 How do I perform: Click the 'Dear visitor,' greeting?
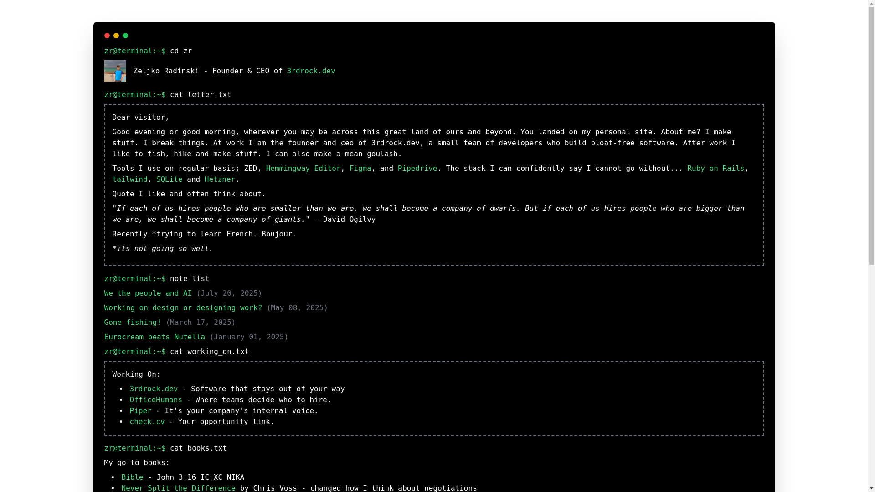click(140, 118)
